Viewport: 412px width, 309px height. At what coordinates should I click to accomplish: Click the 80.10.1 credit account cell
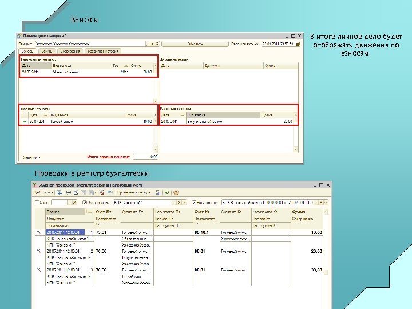click(206, 232)
